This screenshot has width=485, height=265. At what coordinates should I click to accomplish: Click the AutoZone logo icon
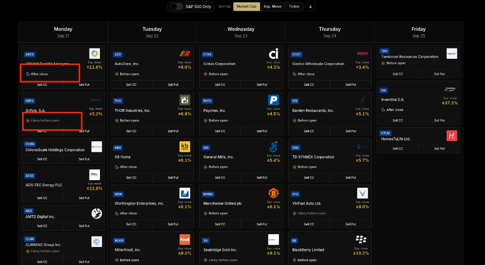pyautogui.click(x=185, y=54)
